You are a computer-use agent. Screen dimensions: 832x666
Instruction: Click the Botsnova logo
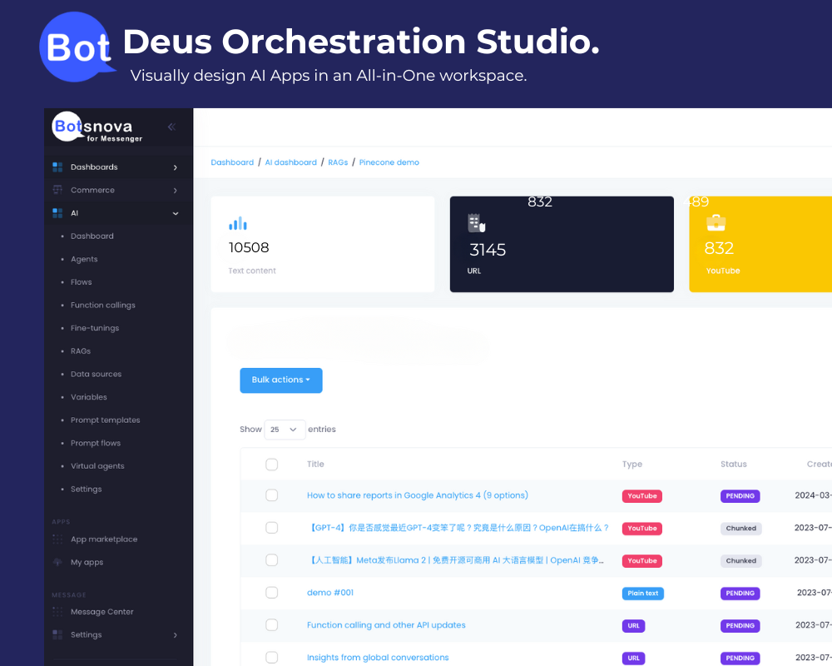[x=92, y=127]
